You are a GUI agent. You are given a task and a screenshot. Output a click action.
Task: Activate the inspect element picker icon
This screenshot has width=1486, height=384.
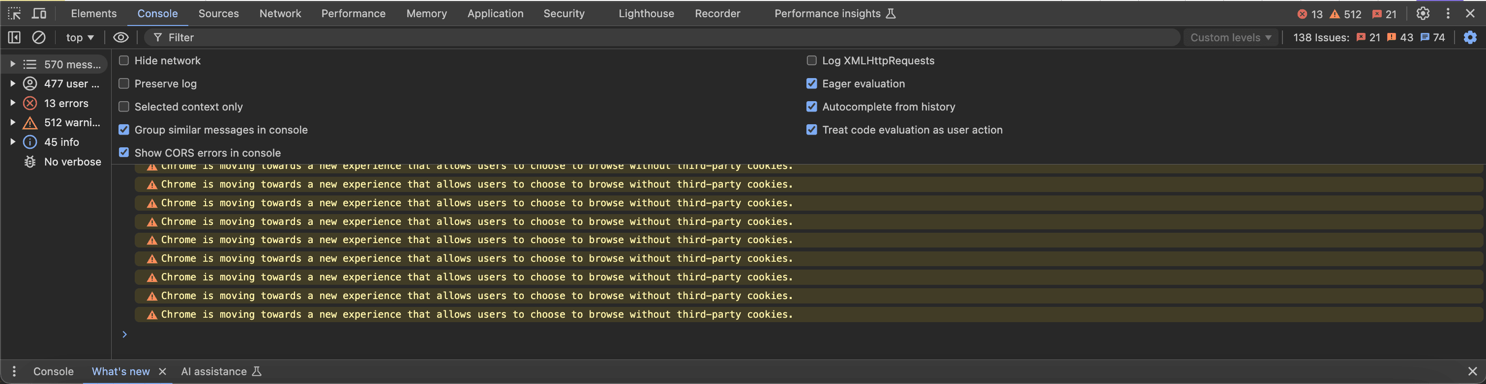click(x=14, y=13)
